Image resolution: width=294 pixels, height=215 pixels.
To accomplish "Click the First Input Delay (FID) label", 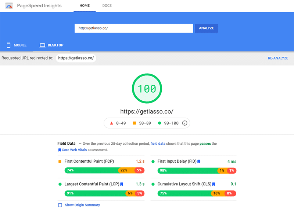I will [x=177, y=162].
